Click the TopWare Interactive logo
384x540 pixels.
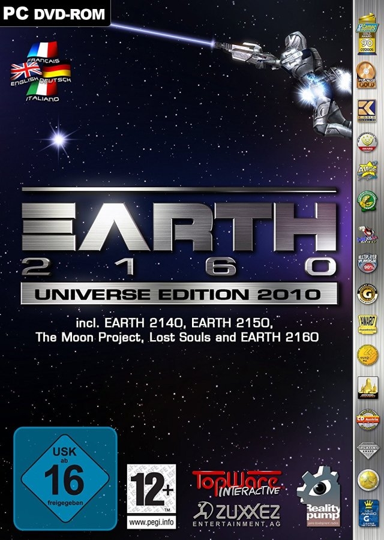tap(236, 482)
